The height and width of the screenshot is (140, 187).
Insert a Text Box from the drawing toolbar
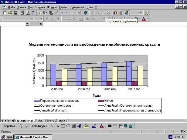tap(73, 126)
